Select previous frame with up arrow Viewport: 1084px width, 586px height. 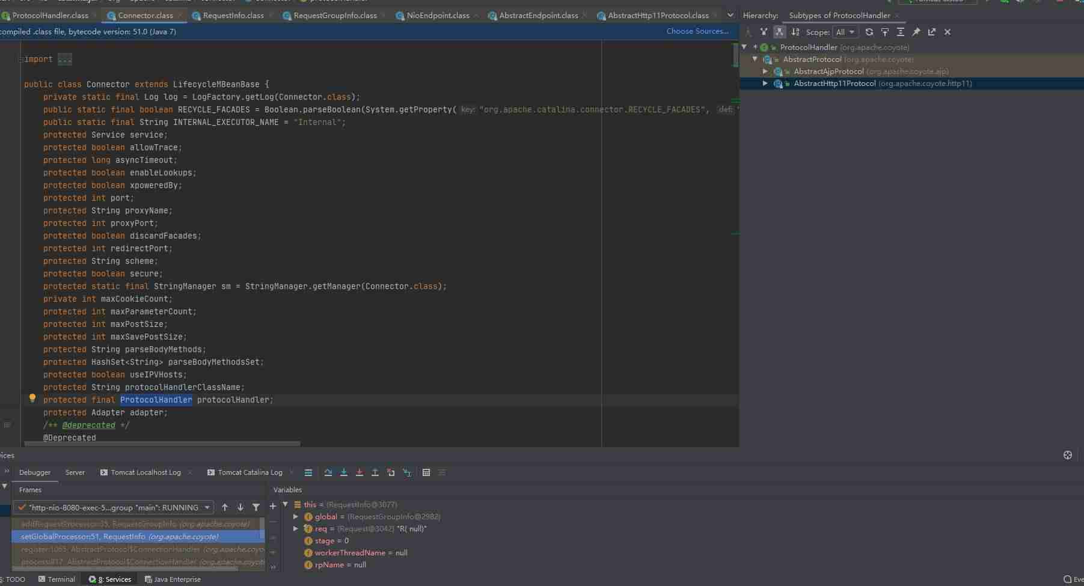[x=225, y=507]
